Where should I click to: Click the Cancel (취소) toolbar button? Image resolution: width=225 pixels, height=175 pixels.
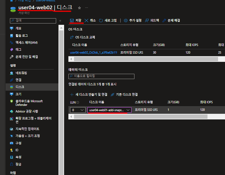click(90, 21)
